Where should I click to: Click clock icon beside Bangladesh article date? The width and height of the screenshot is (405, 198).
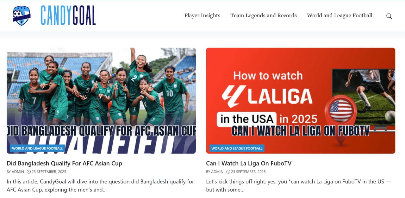(29, 172)
